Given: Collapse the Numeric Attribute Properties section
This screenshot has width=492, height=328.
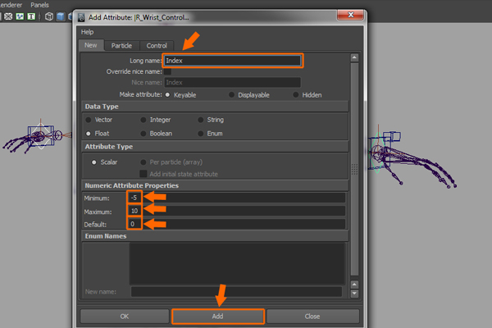Looking at the screenshot, I should (215, 185).
